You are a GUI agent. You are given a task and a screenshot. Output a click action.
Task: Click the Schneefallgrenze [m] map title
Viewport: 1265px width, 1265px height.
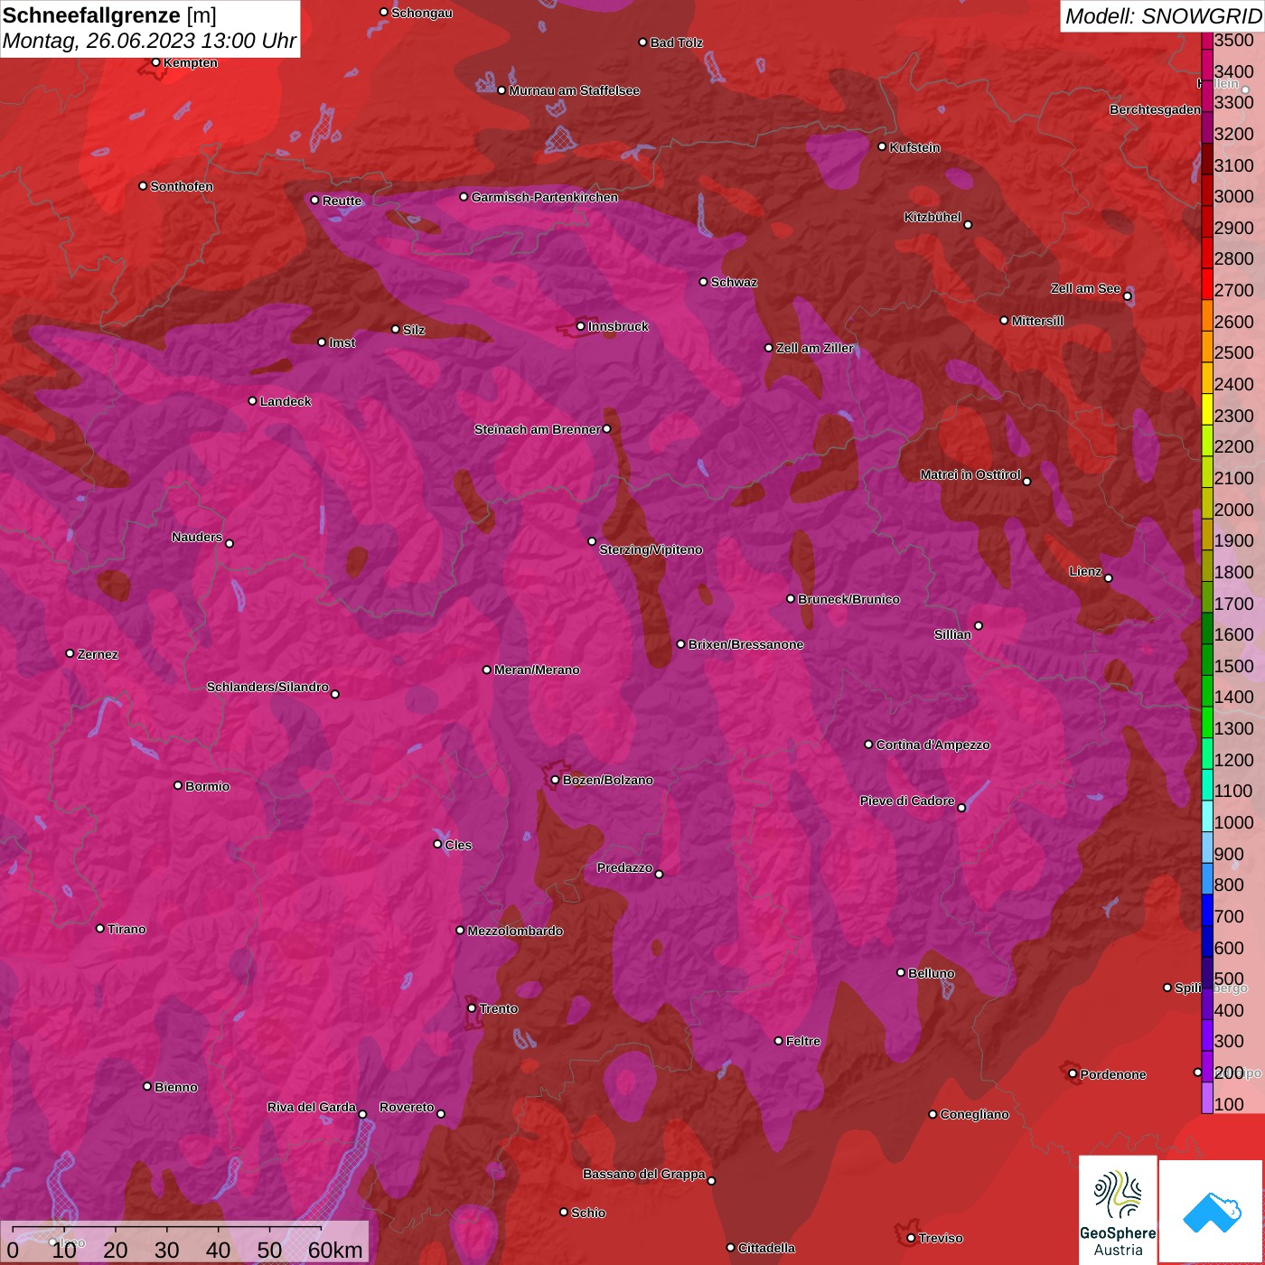tap(109, 15)
